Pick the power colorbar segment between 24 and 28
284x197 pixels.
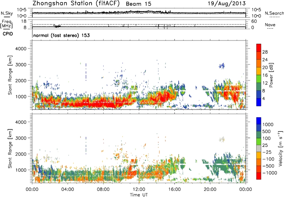259,55
